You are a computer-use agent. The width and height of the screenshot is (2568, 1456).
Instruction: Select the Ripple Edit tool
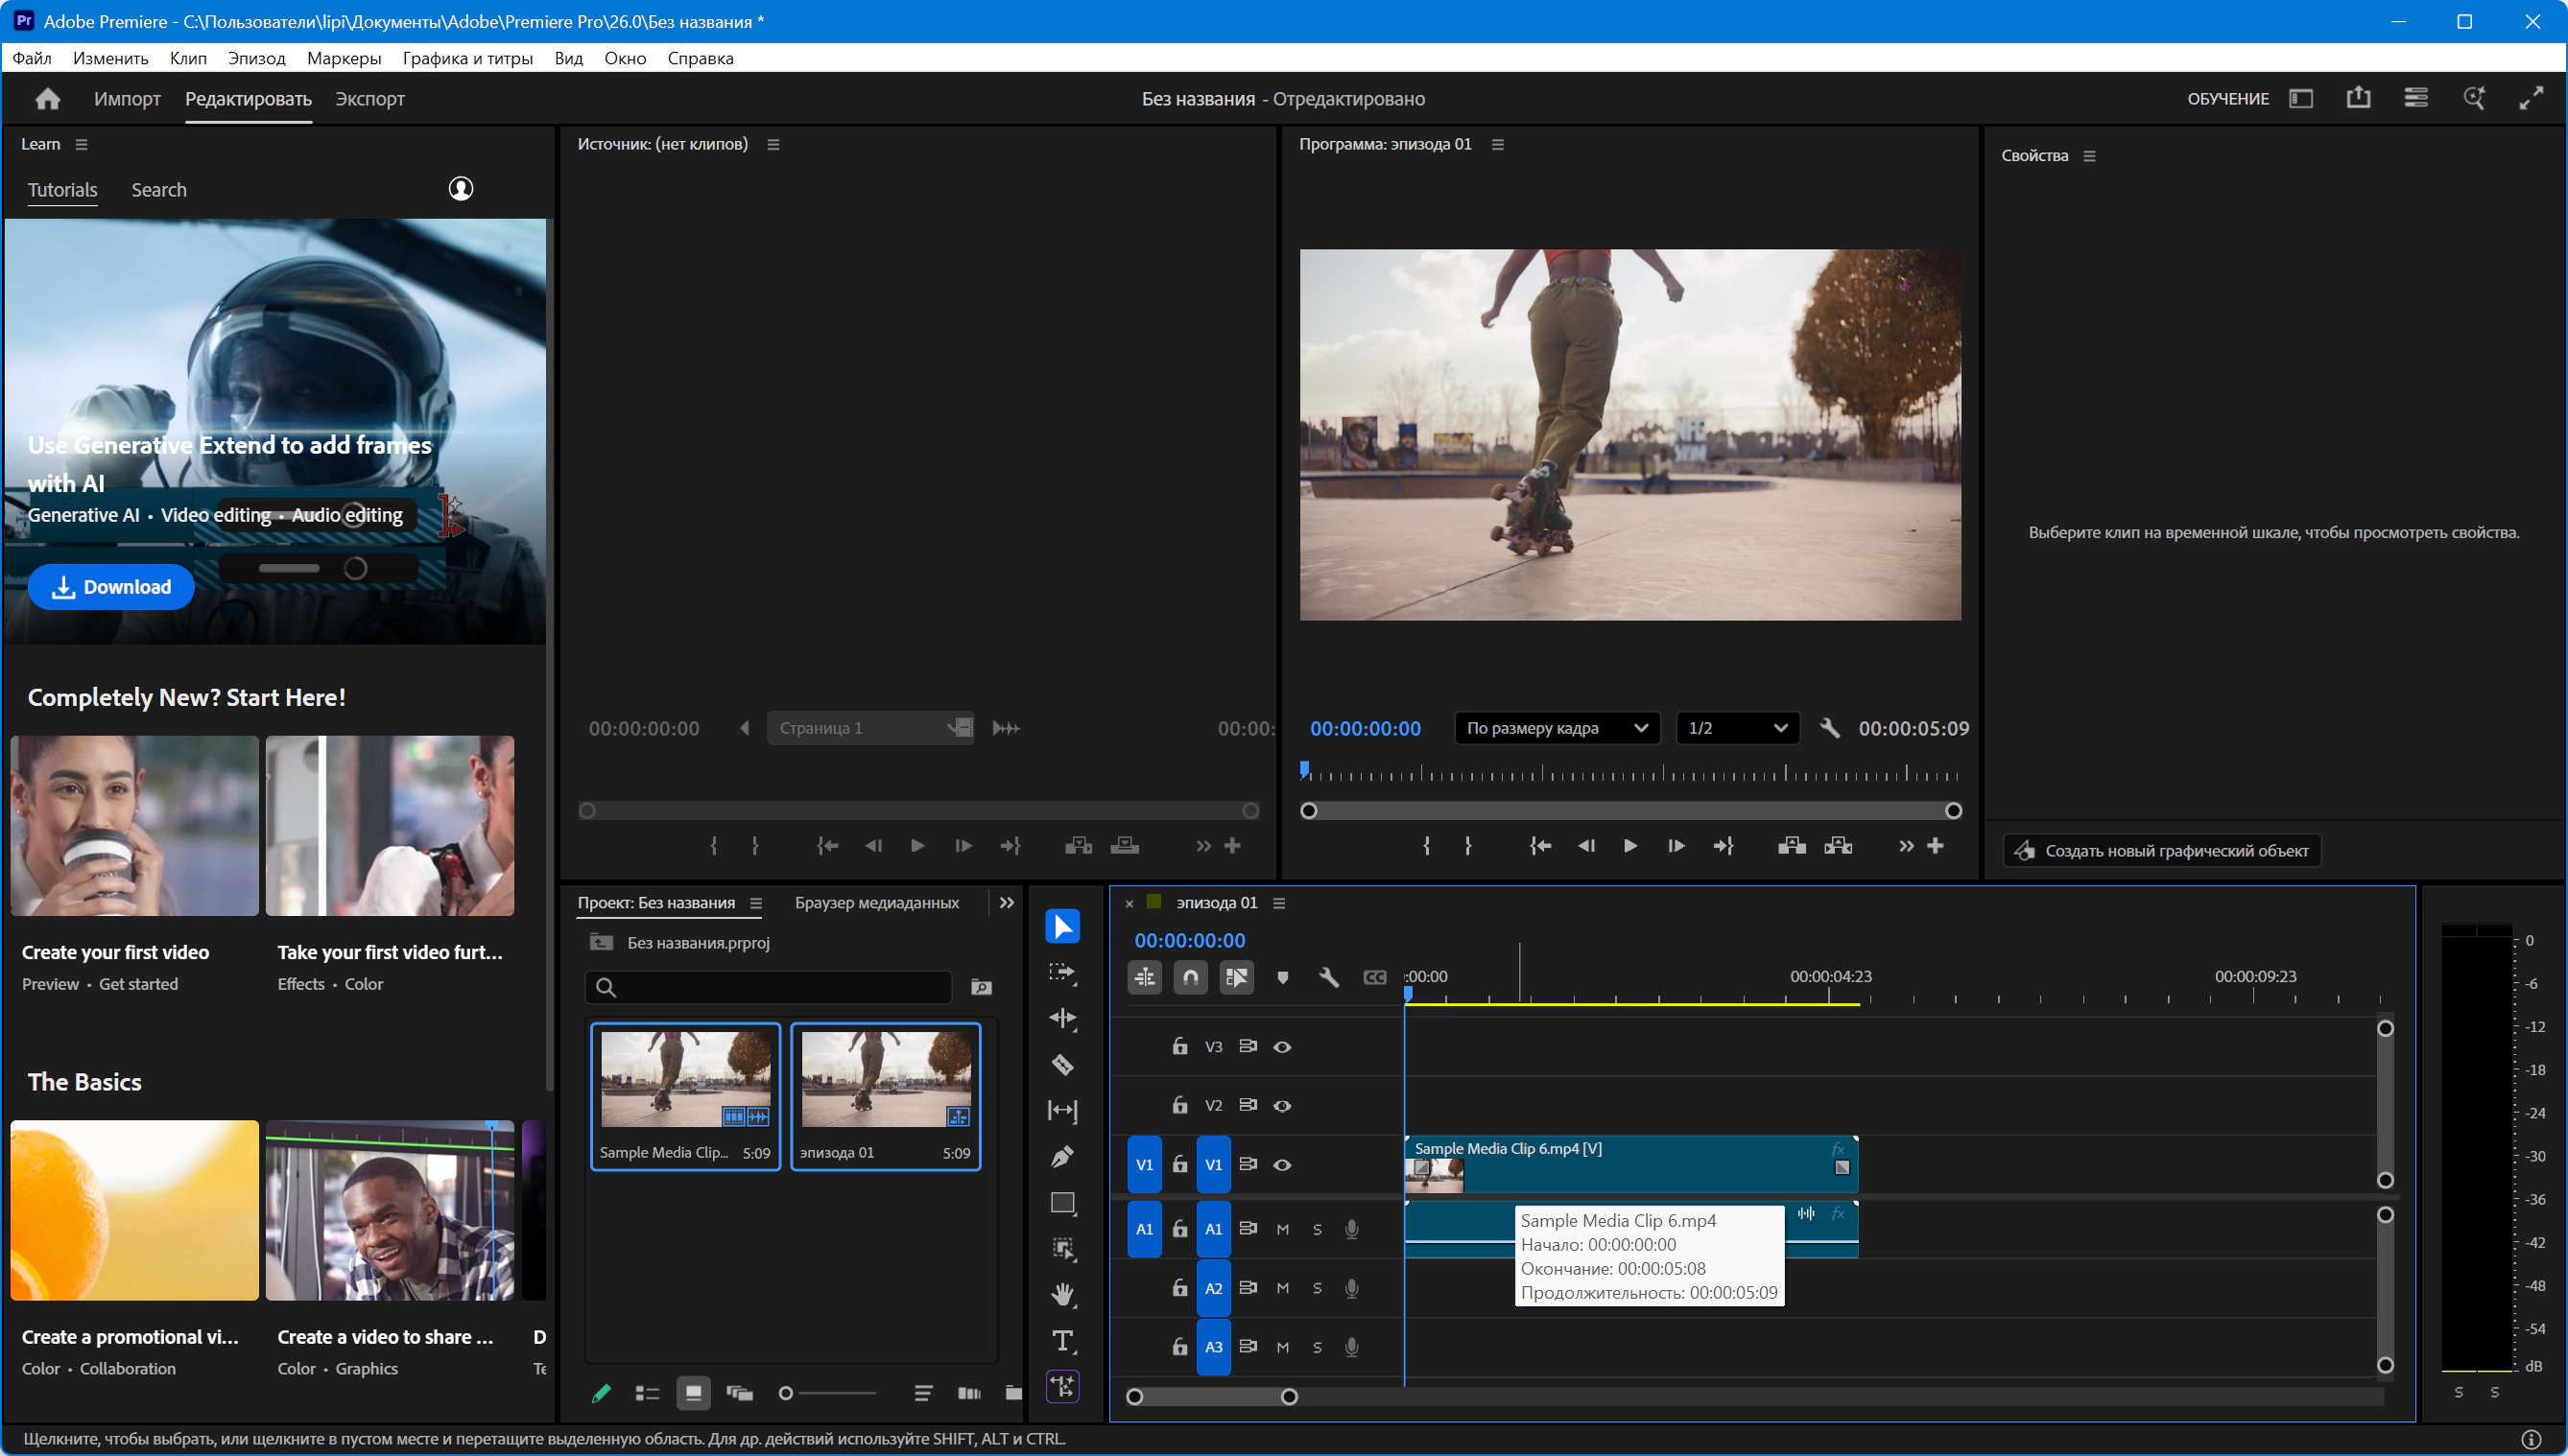point(1061,1018)
